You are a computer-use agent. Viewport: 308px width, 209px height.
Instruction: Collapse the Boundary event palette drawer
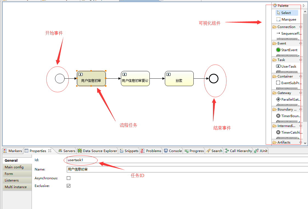[x=287, y=109]
